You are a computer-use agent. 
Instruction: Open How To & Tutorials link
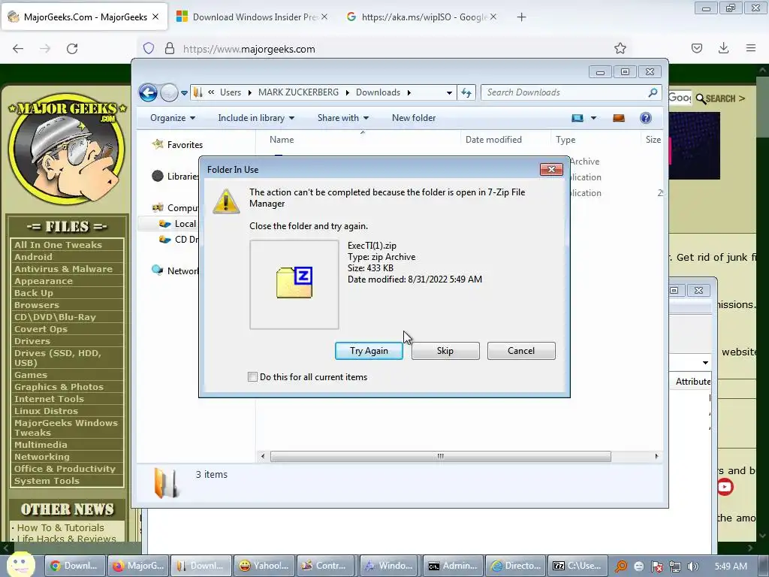pyautogui.click(x=60, y=528)
